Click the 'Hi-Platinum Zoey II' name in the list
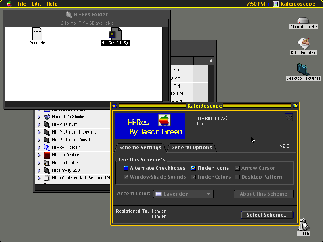This screenshot has height=242, width=323. click(72, 140)
